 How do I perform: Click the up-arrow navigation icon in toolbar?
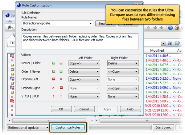coord(148,28)
